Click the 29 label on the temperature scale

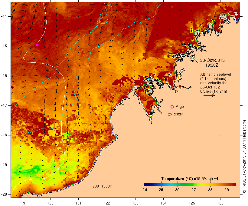(227, 190)
